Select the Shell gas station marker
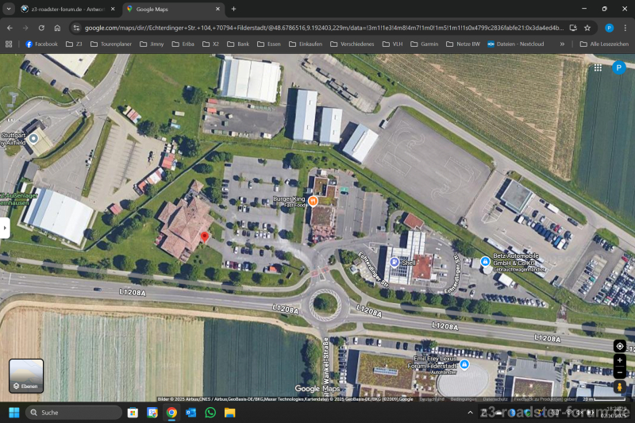Viewport: 635px width, 423px height. click(394, 261)
